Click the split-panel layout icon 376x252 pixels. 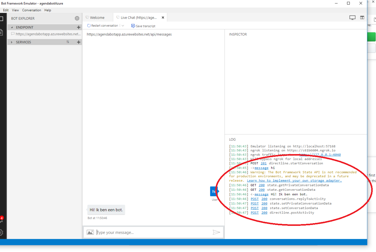(x=362, y=17)
